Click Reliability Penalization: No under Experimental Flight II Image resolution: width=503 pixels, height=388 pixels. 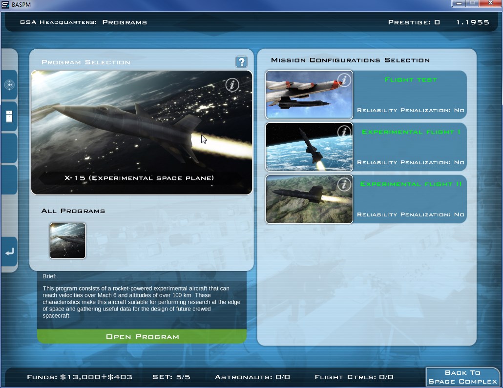tap(411, 214)
